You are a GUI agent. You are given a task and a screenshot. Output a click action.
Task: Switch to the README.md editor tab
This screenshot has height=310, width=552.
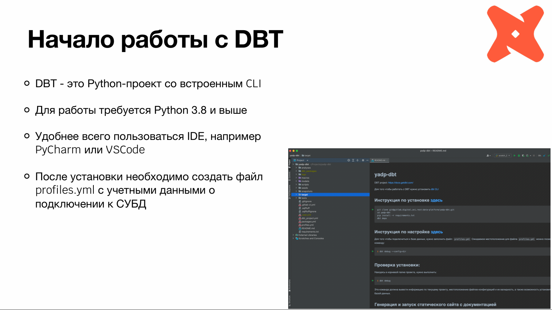click(379, 160)
